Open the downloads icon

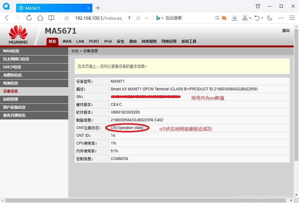click(234, 18)
